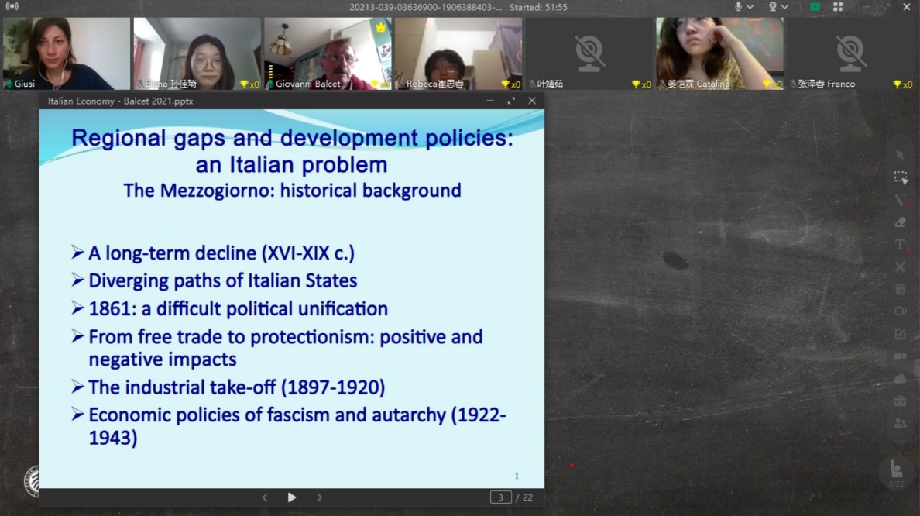This screenshot has width=920, height=516.
Task: Toggle the webcam on or off
Action: pos(772,7)
